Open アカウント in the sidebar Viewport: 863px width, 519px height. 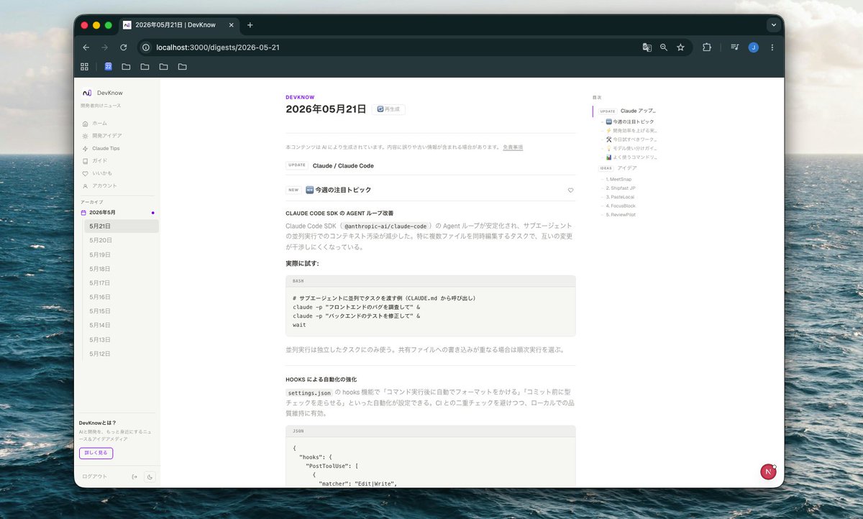[99, 185]
